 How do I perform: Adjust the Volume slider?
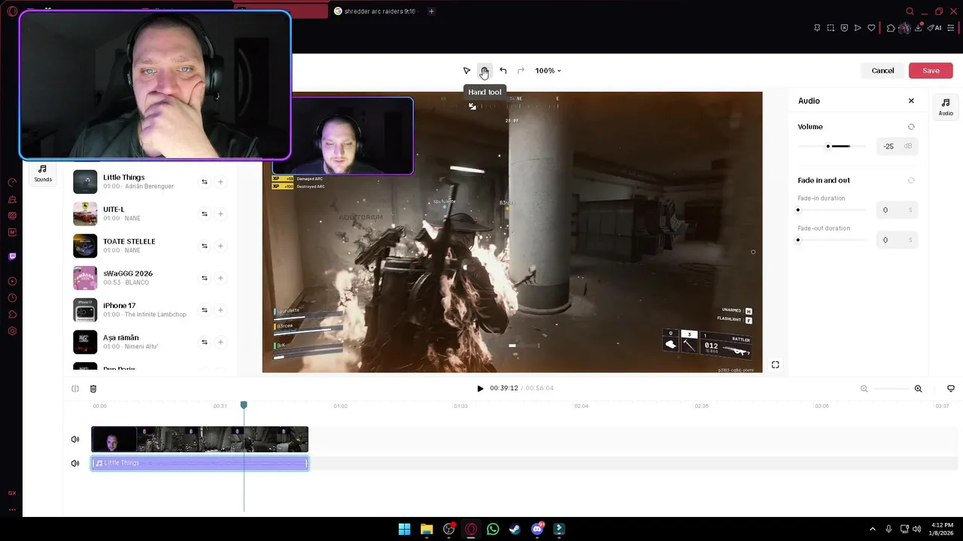pos(831,146)
